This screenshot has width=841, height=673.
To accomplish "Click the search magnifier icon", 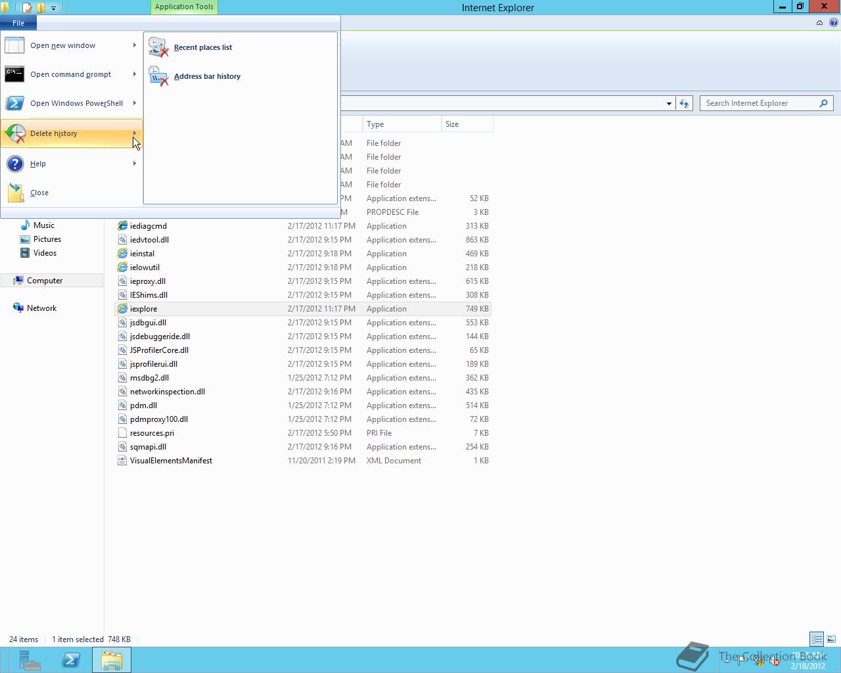I will [x=823, y=103].
